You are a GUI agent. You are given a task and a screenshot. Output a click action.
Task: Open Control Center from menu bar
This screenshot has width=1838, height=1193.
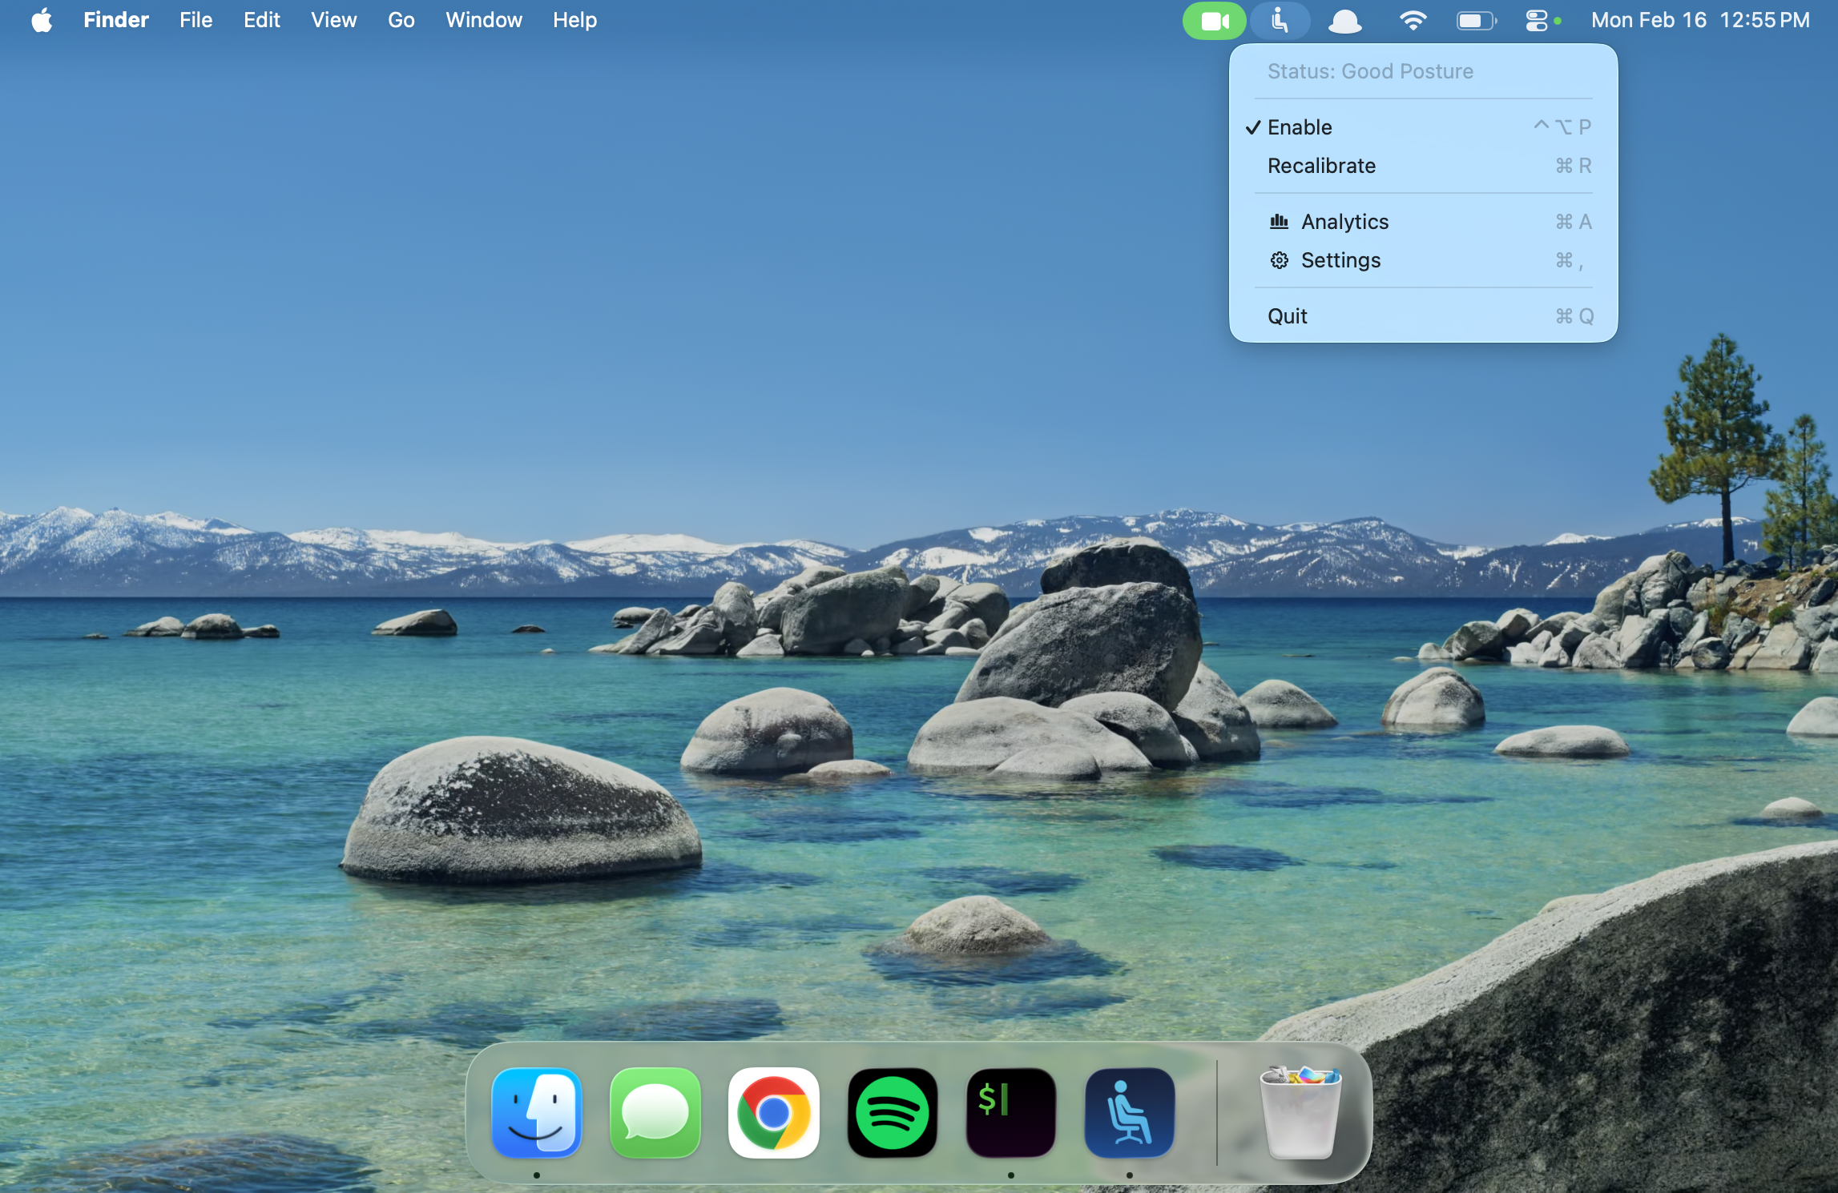pos(1536,20)
